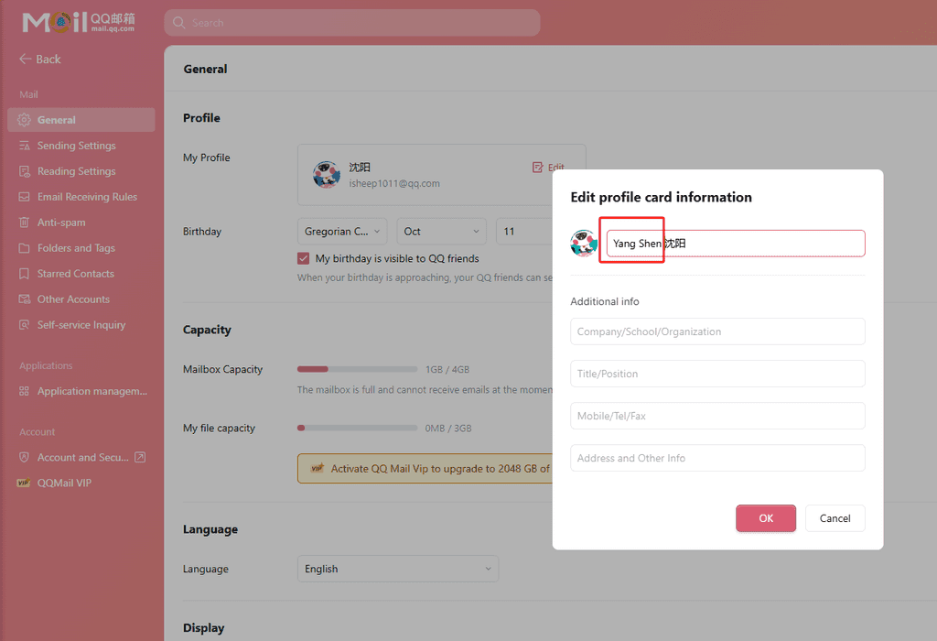Click the Anti-spam trash icon
The width and height of the screenshot is (937, 641).
[25, 223]
